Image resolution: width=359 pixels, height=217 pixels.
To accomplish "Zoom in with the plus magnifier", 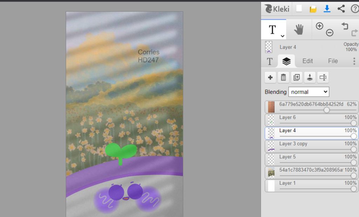I will pyautogui.click(x=319, y=26).
